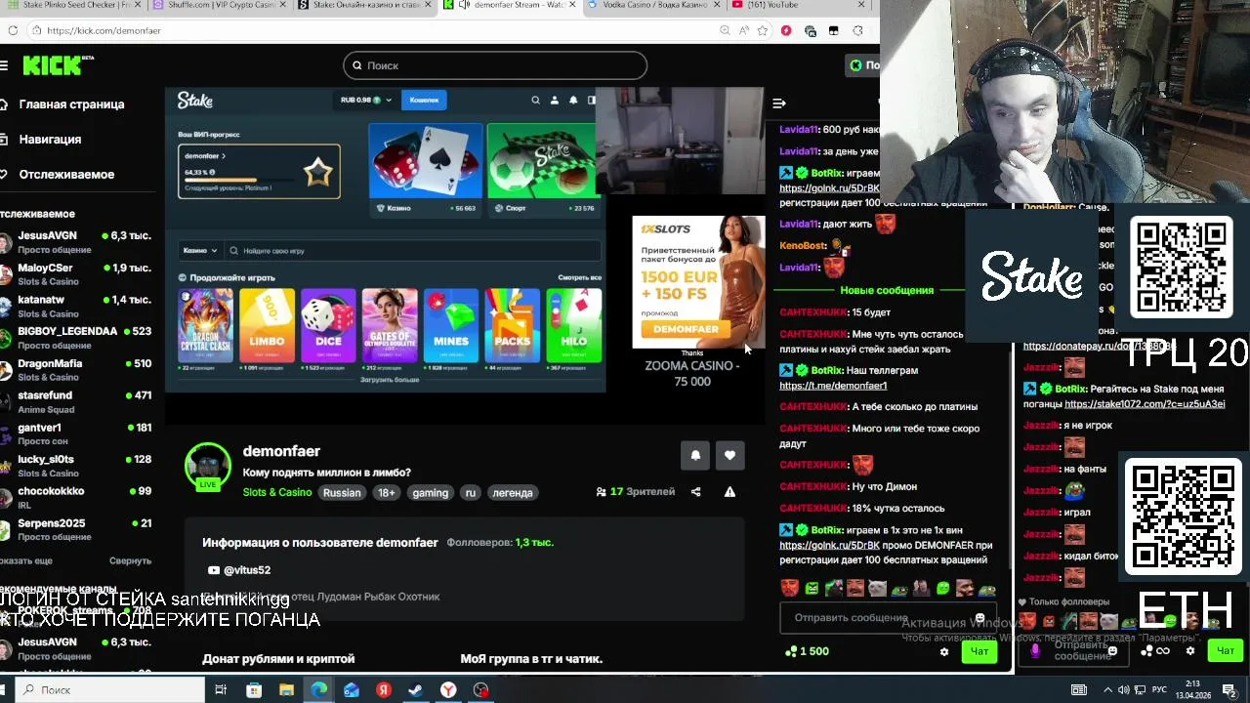Screen dimensions: 1250x703
Task: Click the Кошелек button in the stream
Action: tap(424, 100)
